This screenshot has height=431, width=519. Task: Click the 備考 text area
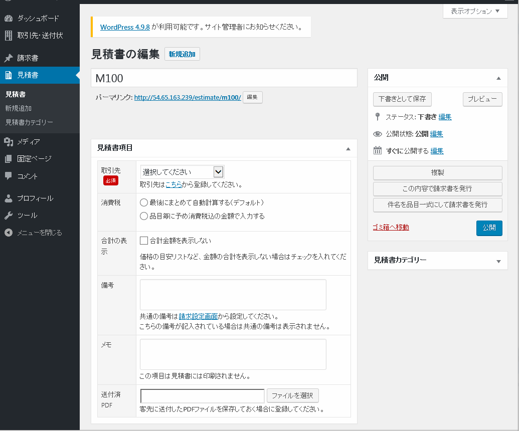click(233, 295)
